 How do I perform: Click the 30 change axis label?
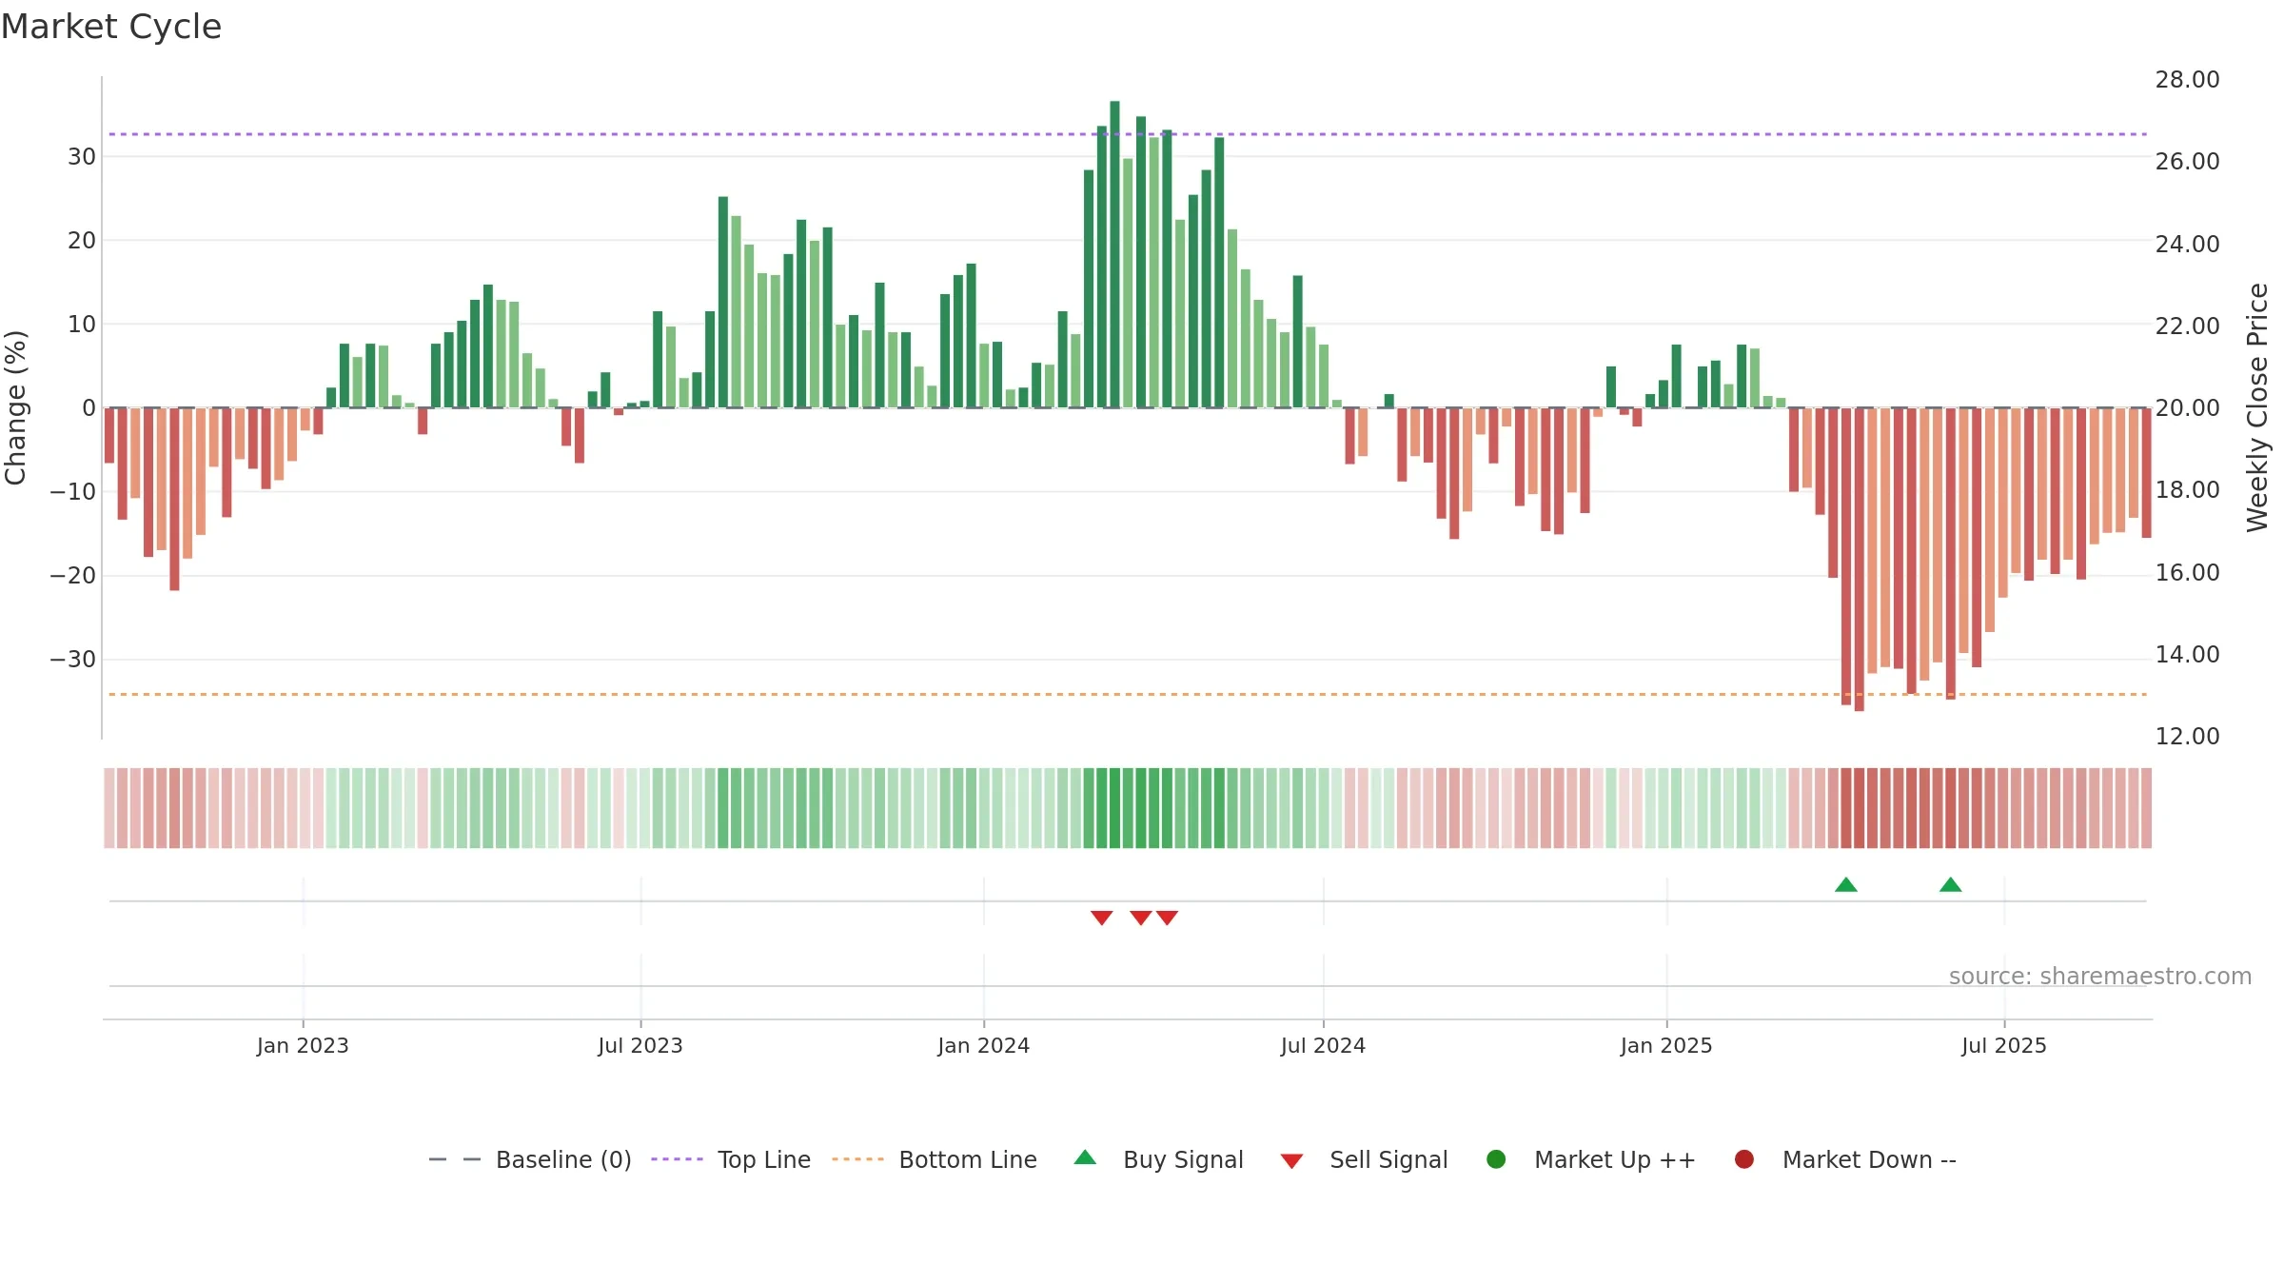pos(82,157)
